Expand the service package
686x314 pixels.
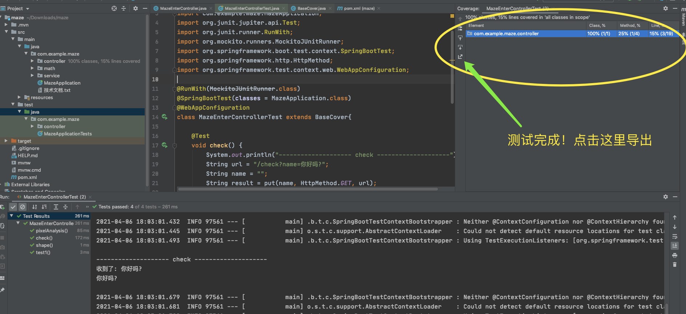[x=32, y=76]
